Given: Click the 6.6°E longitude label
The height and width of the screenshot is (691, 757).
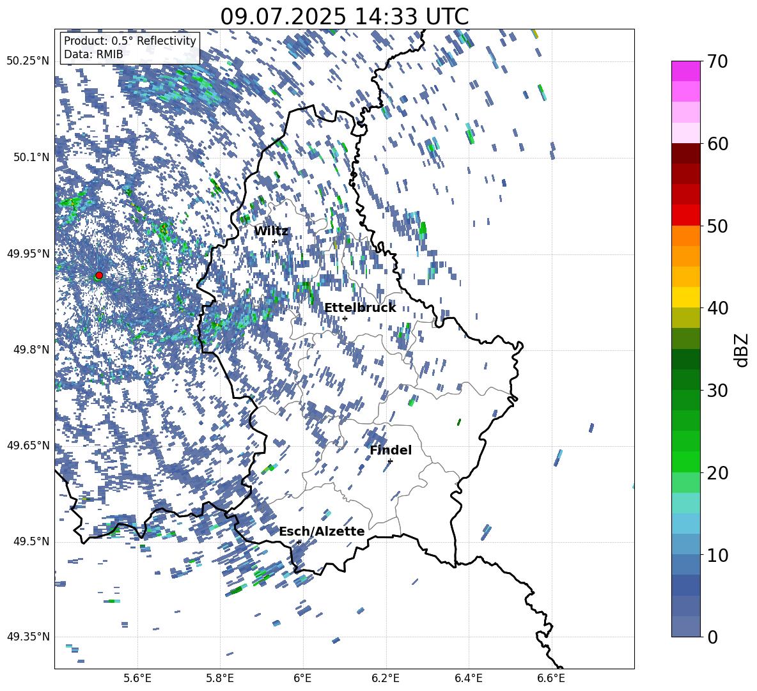Looking at the screenshot, I should [551, 678].
